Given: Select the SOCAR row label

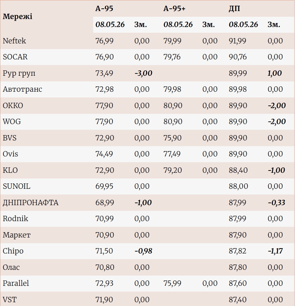Looking at the screenshot, I should [x=15, y=57].
